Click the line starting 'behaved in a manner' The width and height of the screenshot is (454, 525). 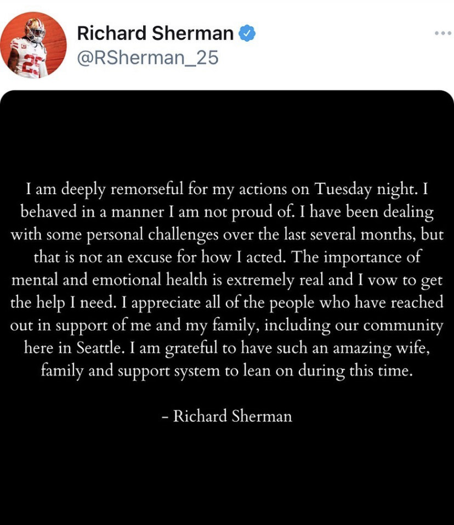click(x=226, y=212)
